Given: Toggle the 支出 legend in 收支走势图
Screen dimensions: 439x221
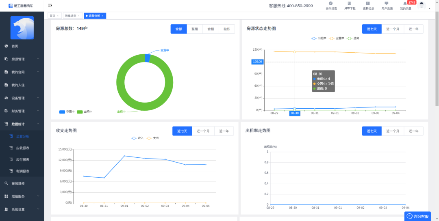Looking at the screenshot, I should [x=153, y=138].
